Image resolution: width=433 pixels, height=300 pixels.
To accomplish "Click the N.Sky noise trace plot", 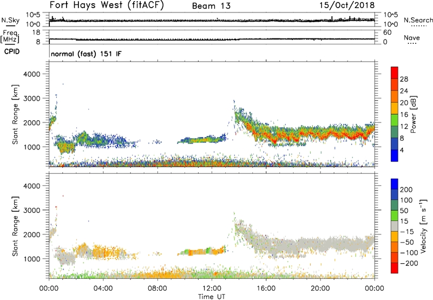I will pos(212,20).
